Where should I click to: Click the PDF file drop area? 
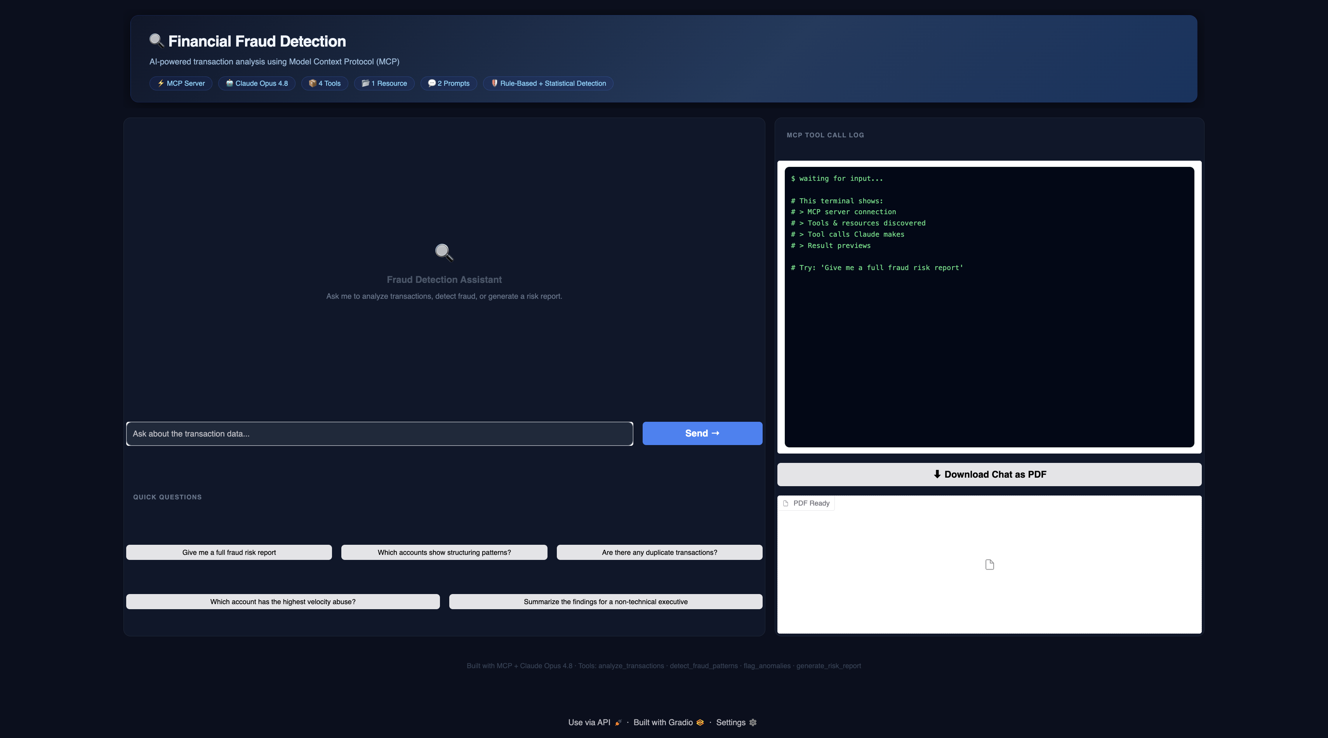pos(989,565)
